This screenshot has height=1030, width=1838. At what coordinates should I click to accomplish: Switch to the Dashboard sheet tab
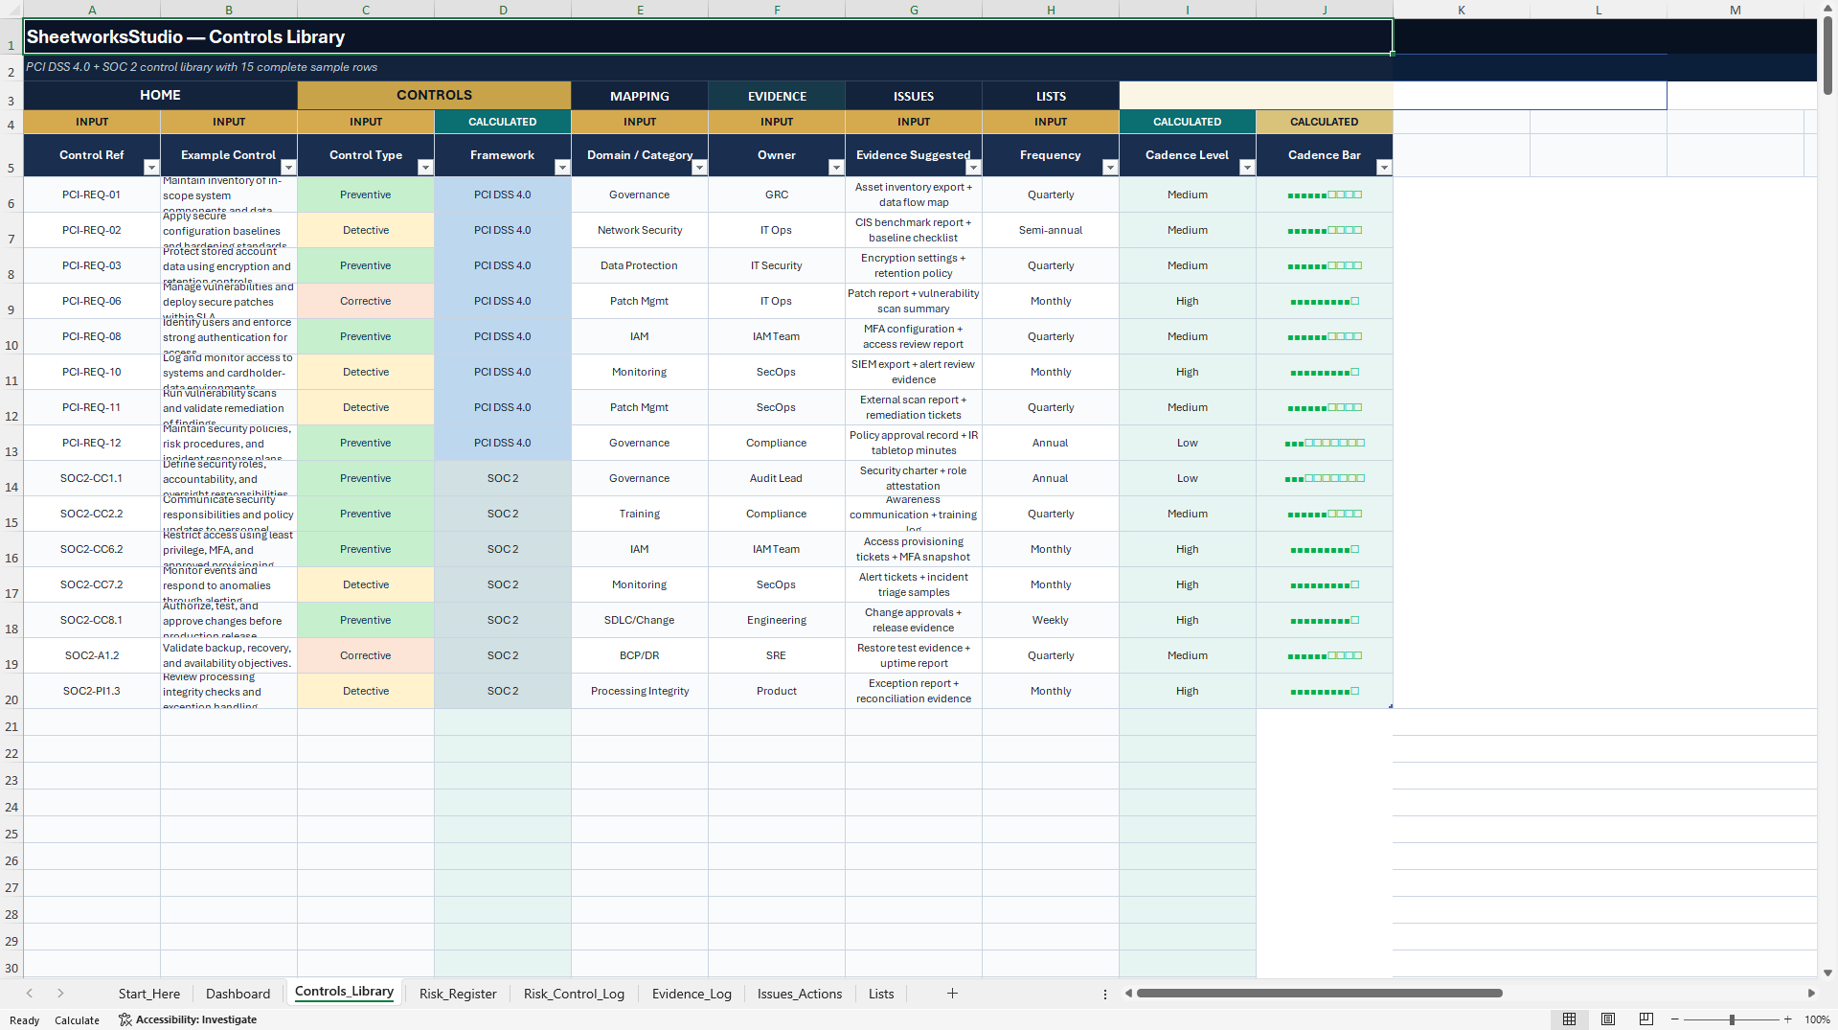point(238,994)
